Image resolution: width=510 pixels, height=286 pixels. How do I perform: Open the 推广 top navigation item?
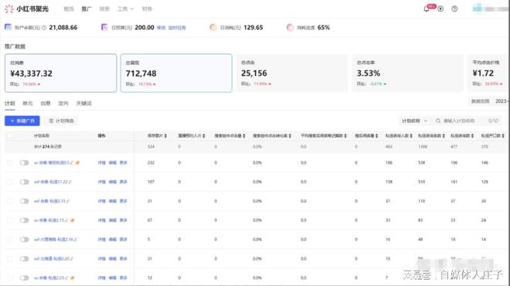click(87, 9)
